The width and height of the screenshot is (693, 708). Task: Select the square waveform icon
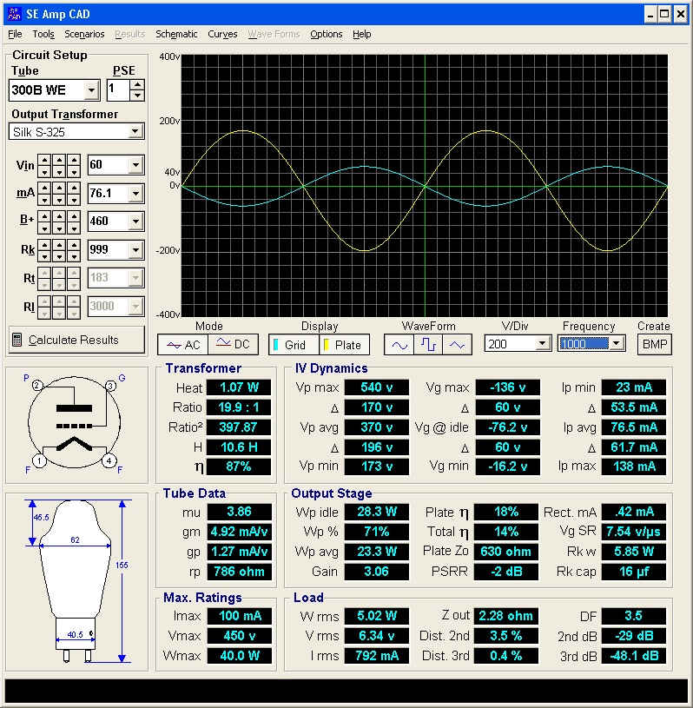(x=428, y=345)
